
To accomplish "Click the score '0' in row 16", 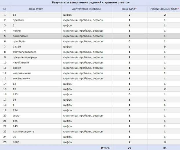I will click(x=129, y=94).
